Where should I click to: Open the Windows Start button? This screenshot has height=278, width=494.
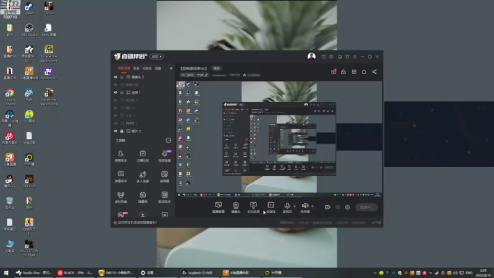6,272
